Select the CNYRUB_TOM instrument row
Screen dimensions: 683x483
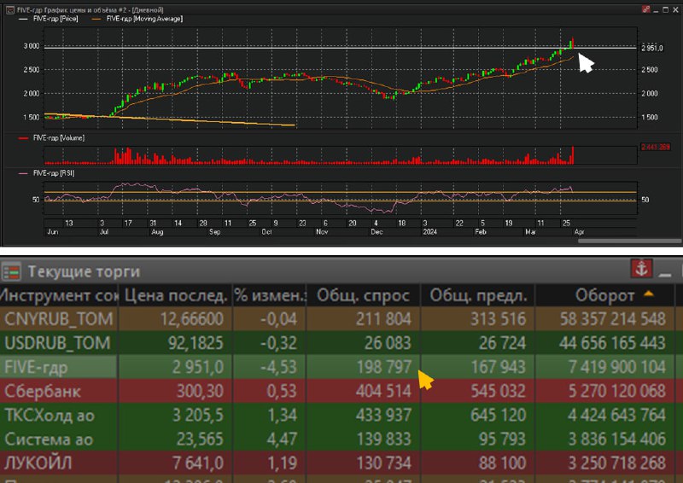341,319
